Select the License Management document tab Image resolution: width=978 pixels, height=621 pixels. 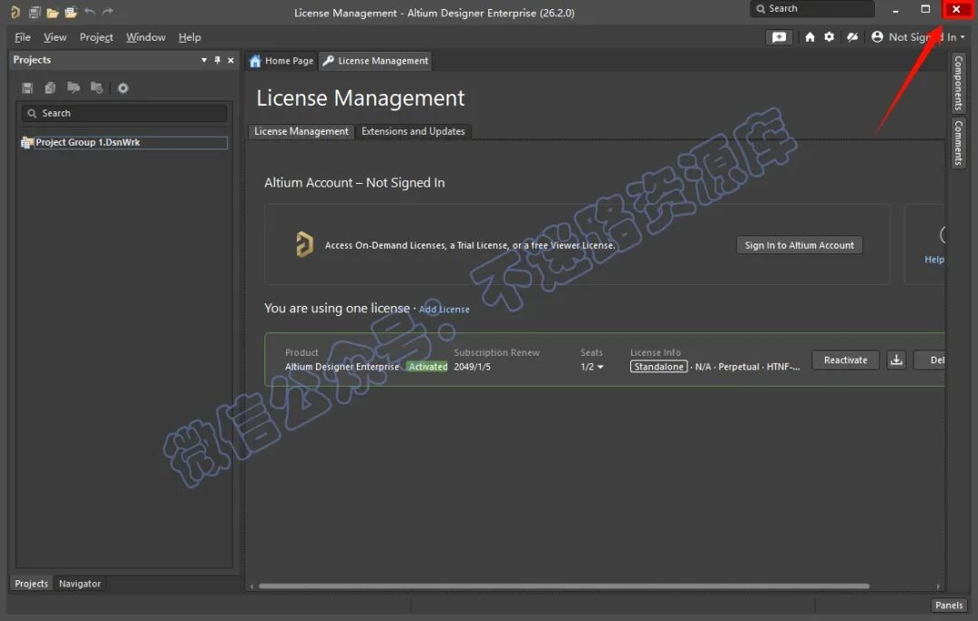376,61
